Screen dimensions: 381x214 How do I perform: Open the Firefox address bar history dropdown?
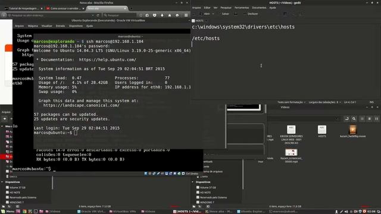click(93, 15)
